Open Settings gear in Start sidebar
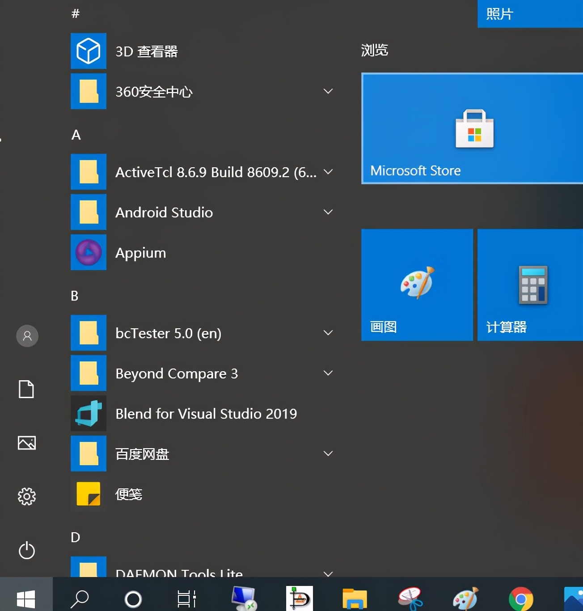This screenshot has height=611, width=583. point(27,496)
